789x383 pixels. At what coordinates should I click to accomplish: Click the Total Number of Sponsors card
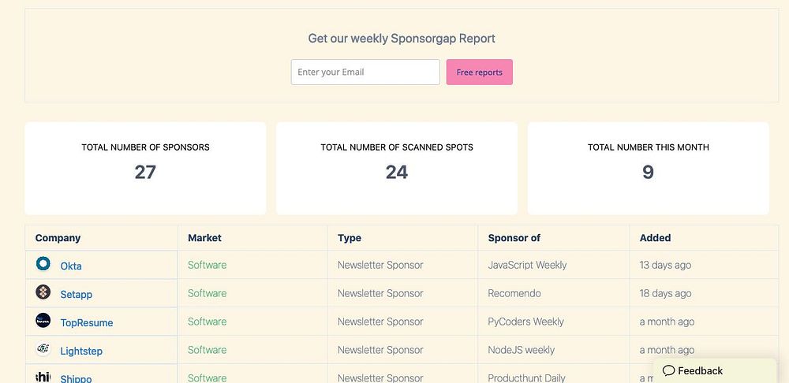click(145, 168)
